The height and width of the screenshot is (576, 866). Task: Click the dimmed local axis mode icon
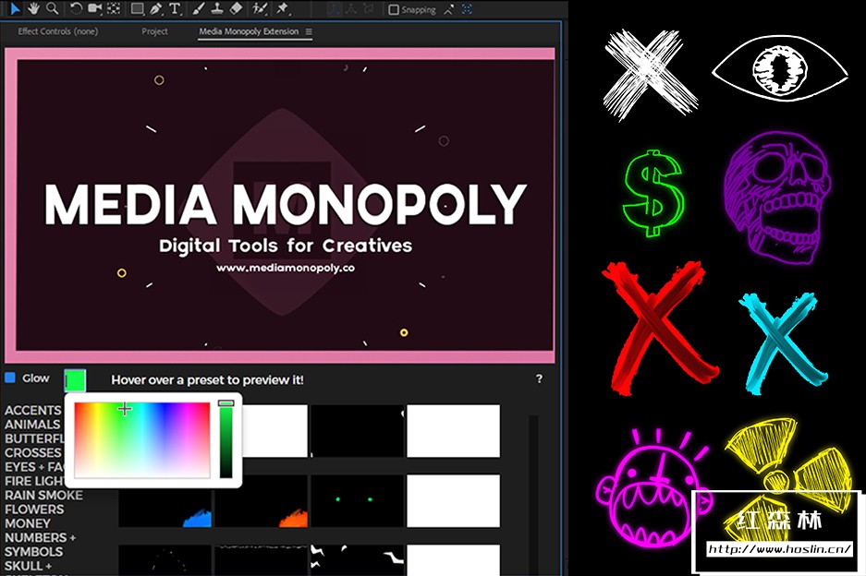[x=335, y=9]
